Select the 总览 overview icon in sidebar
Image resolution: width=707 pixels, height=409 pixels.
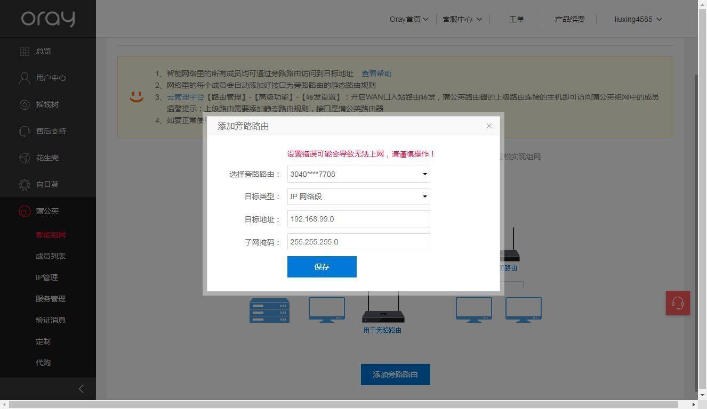pos(25,51)
